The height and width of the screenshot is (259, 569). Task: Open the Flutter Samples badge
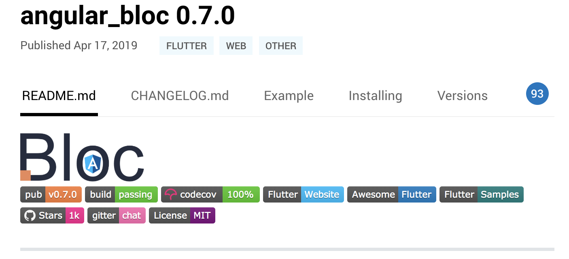482,194
